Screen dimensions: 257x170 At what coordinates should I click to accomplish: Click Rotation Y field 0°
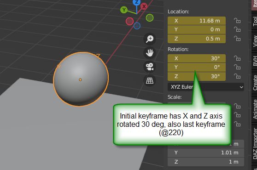197,67
